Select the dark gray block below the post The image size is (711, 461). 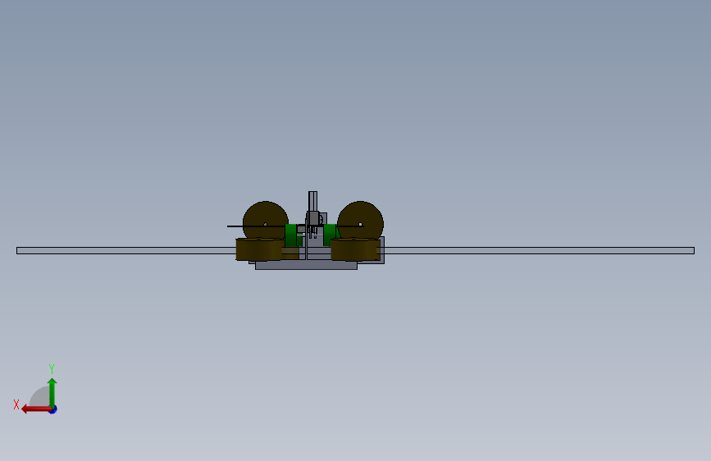point(313,218)
